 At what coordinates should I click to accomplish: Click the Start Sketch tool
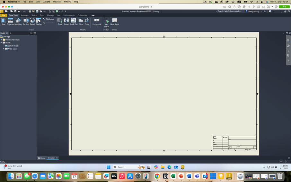106,23
